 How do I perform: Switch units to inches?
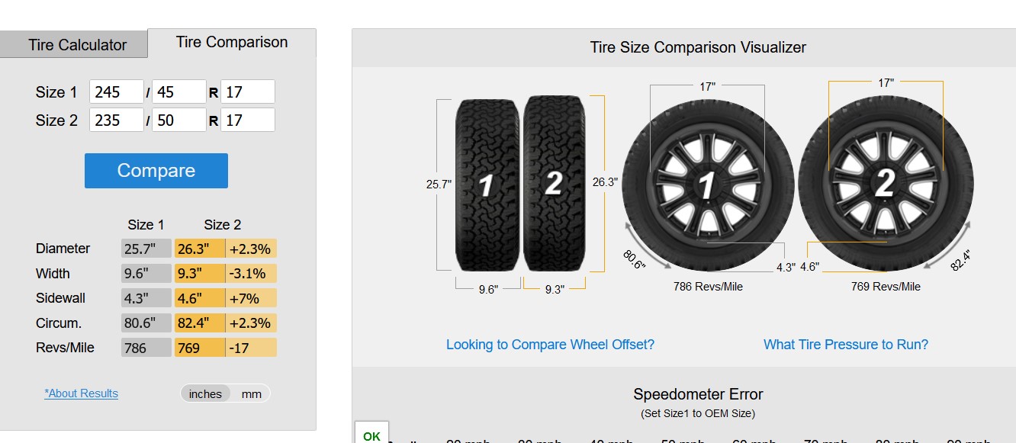pyautogui.click(x=205, y=394)
